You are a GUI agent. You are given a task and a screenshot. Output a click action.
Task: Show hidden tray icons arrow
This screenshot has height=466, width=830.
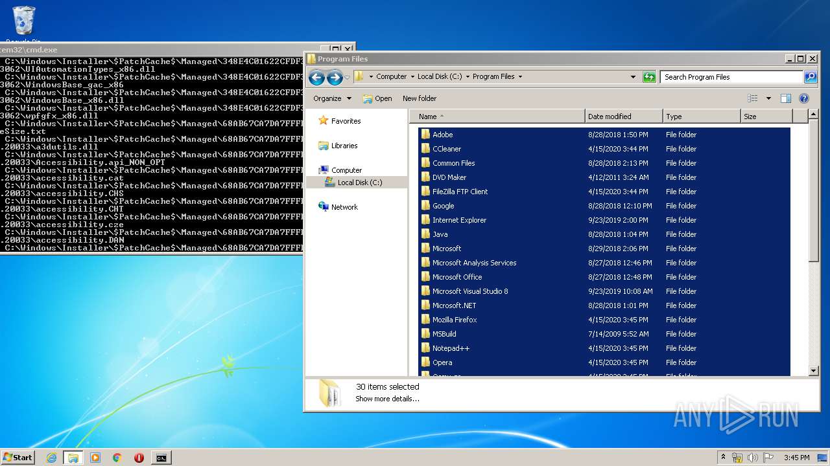pyautogui.click(x=723, y=457)
